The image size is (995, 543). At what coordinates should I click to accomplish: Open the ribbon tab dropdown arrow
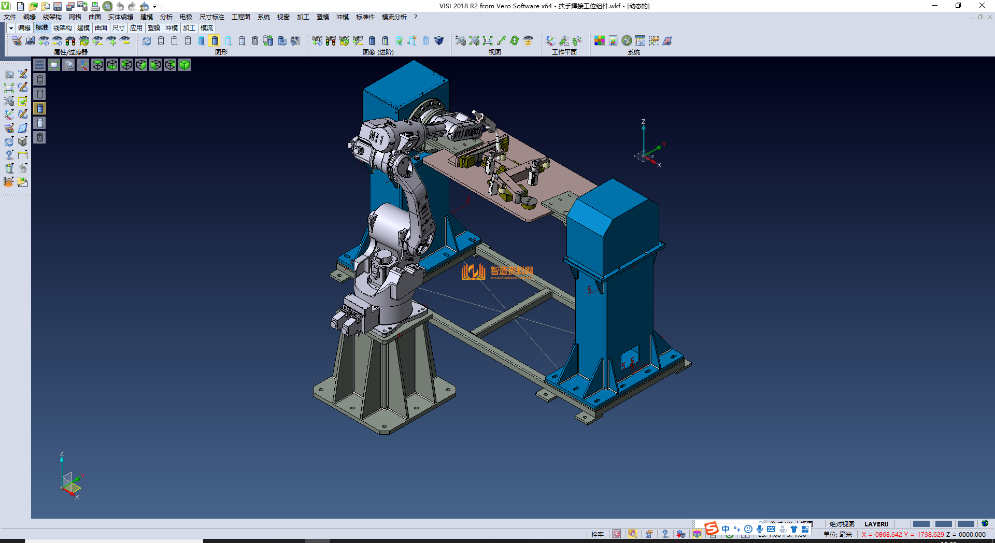click(10, 28)
